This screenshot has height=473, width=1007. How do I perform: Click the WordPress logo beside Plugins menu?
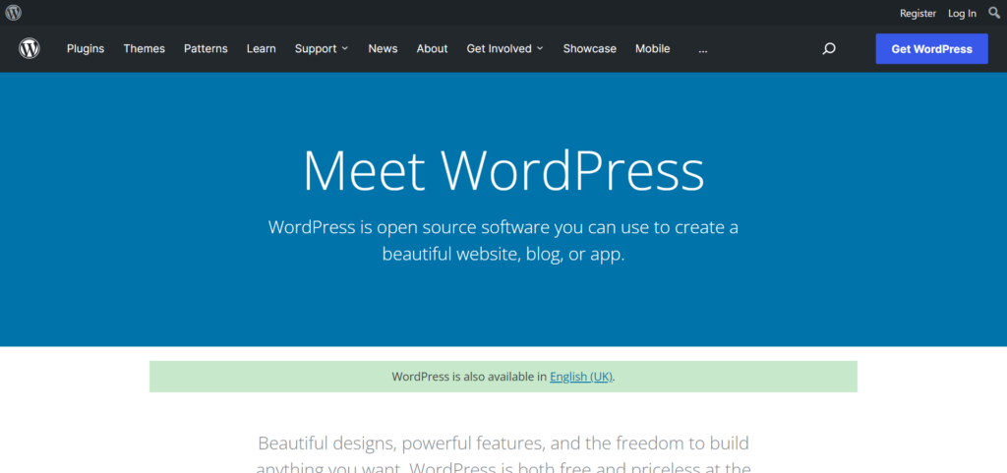click(x=30, y=49)
